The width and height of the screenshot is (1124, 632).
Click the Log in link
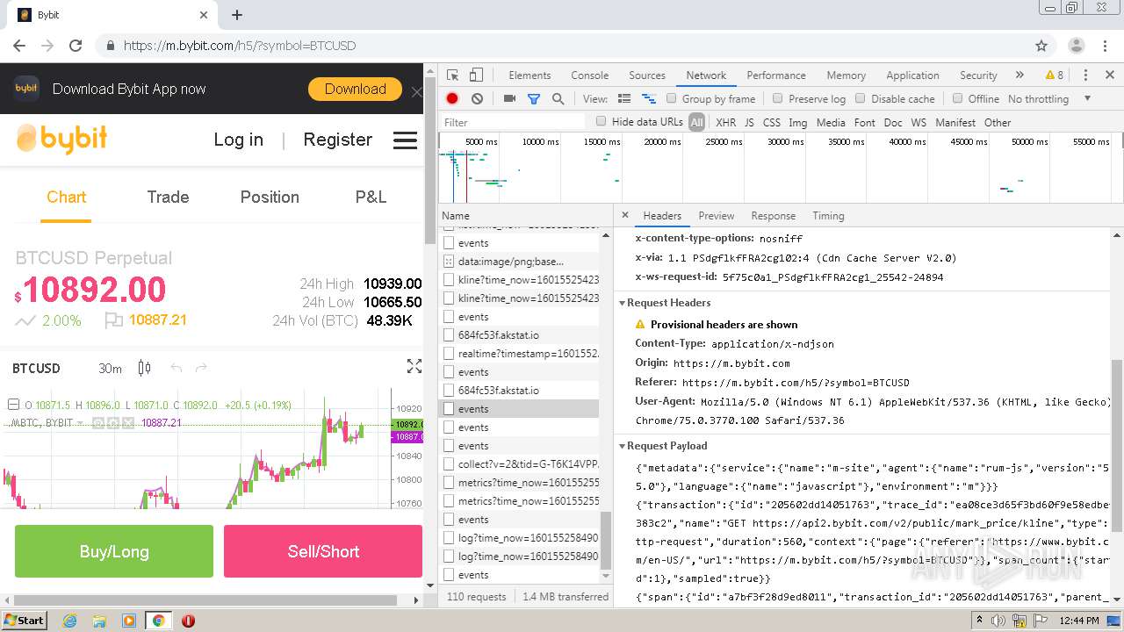239,140
